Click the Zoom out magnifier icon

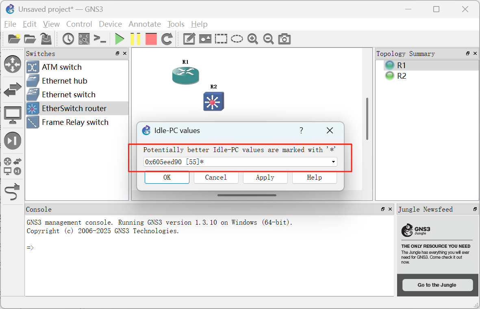click(269, 39)
